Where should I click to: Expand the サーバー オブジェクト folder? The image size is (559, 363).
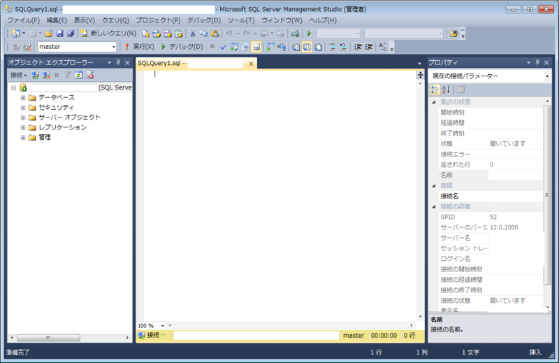(23, 118)
